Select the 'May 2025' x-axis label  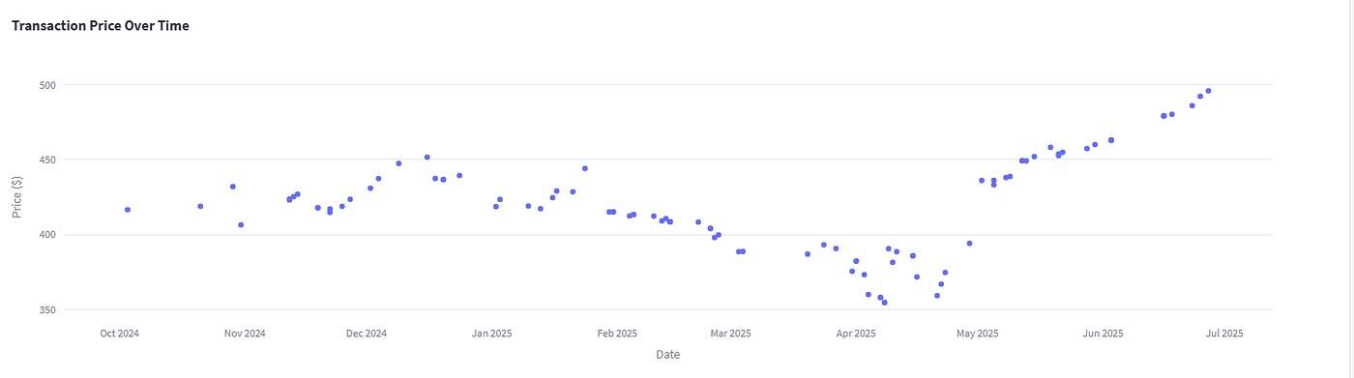pos(978,334)
